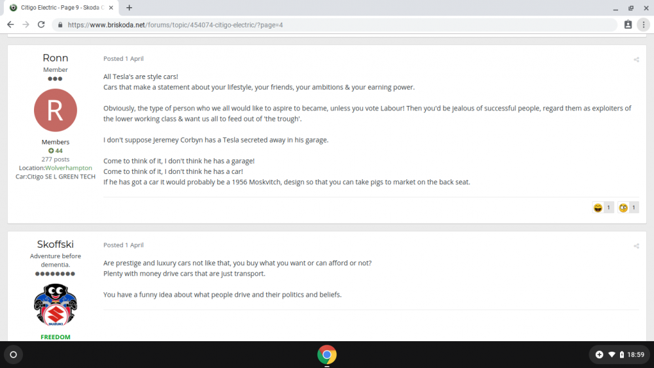Restore down the browser window
This screenshot has height=368, width=654.
(x=630, y=8)
